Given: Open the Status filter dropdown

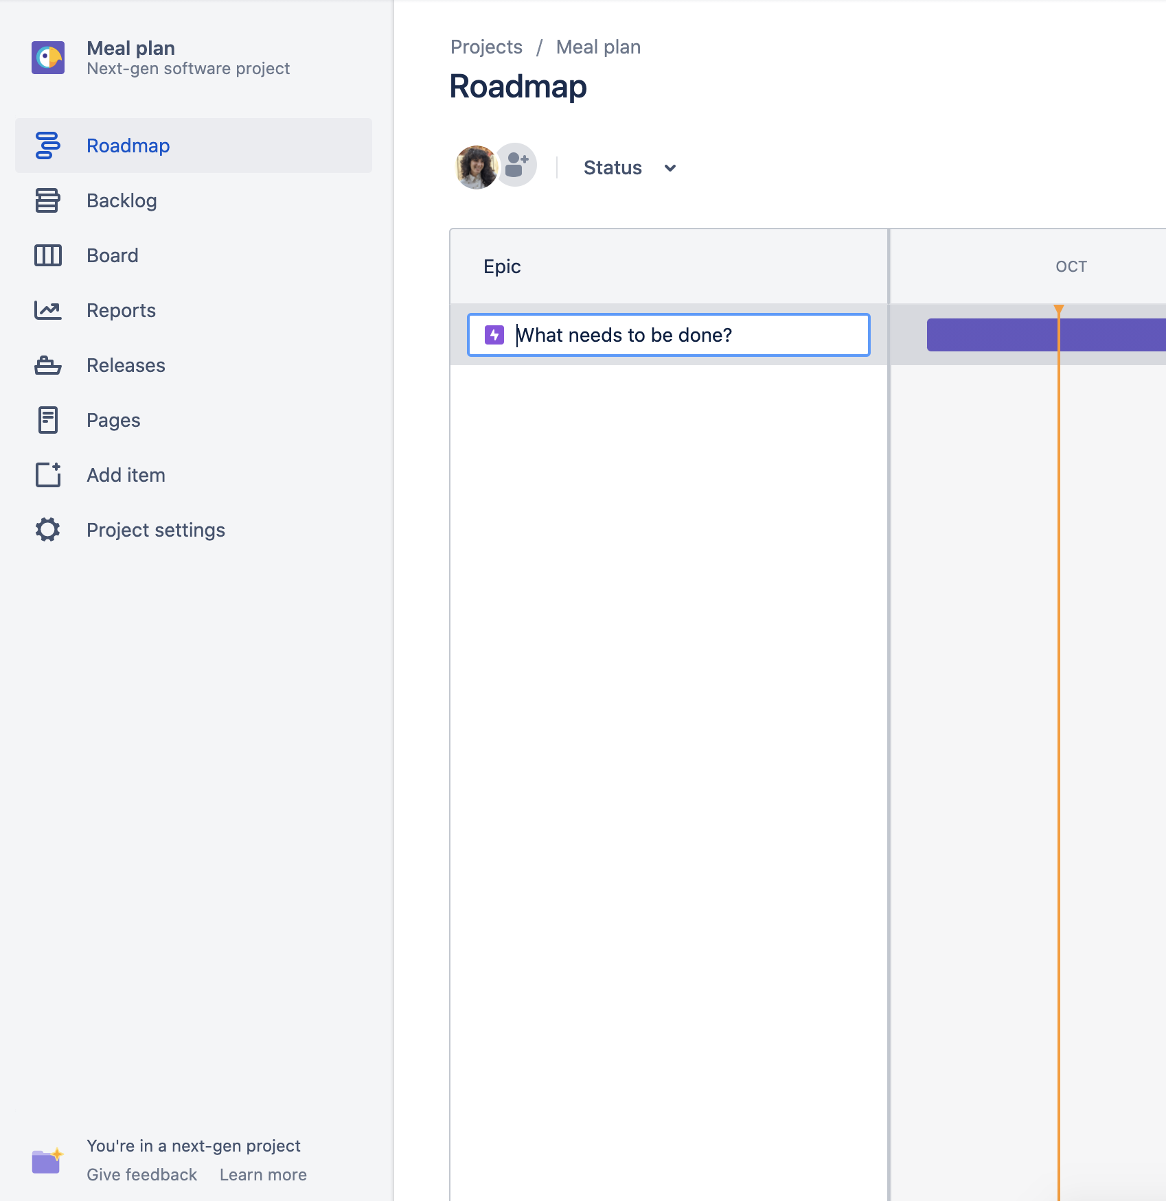Looking at the screenshot, I should (612, 167).
